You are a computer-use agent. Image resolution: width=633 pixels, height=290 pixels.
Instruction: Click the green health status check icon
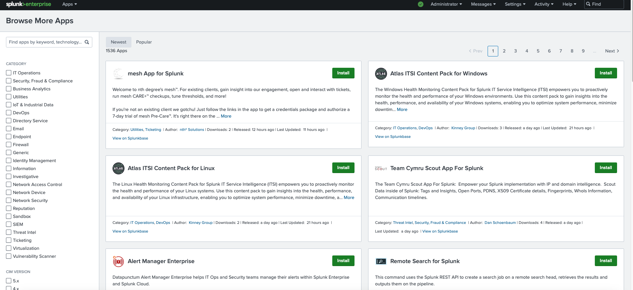coord(421,4)
